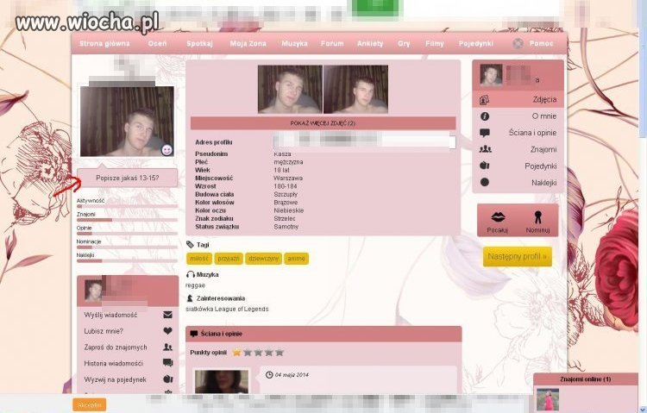647x413 pixels.
Task: Open Filmy in the navigation bar
Action: (435, 43)
